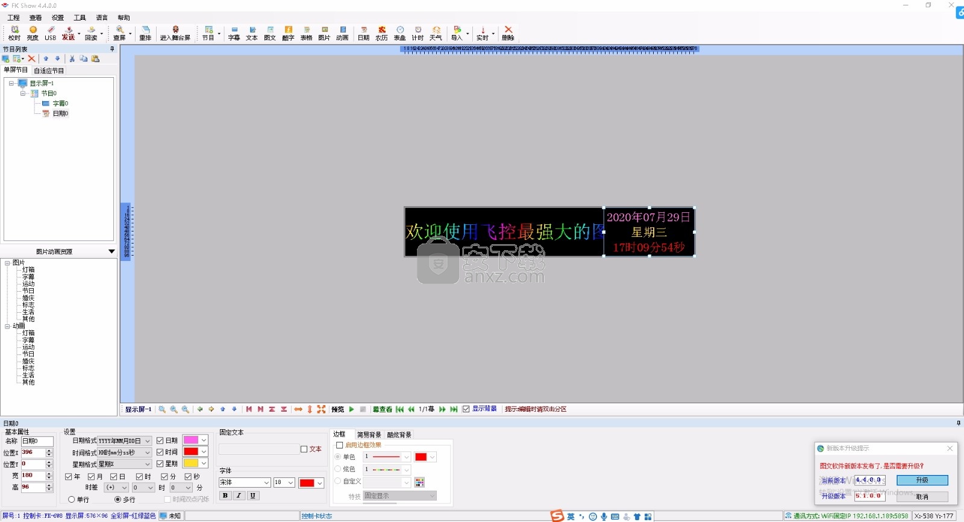Switch to the 简易背景 tab
The image size is (964, 522).
369,435
